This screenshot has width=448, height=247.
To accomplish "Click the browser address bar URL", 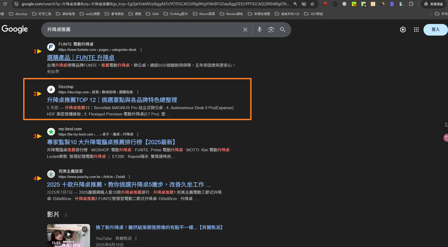I will click(155, 4).
